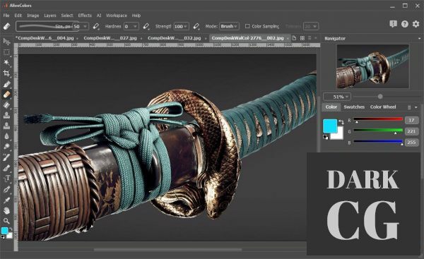Image resolution: width=424 pixels, height=259 pixels.
Task: Click the cyan foreground color swatch
Action: (x=330, y=126)
